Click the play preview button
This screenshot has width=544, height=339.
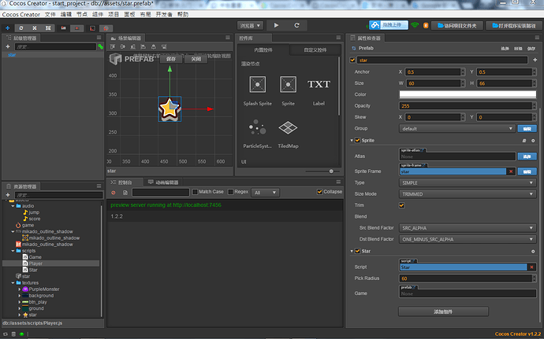(x=276, y=25)
